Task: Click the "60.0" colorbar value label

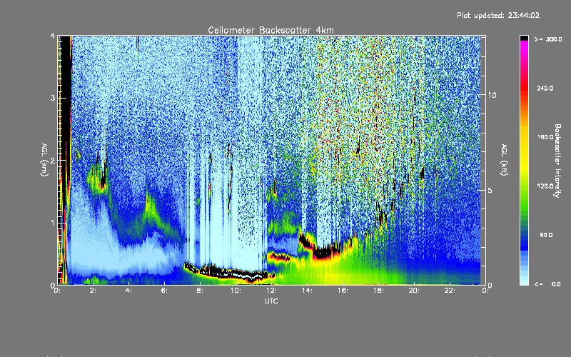Action: pos(546,235)
